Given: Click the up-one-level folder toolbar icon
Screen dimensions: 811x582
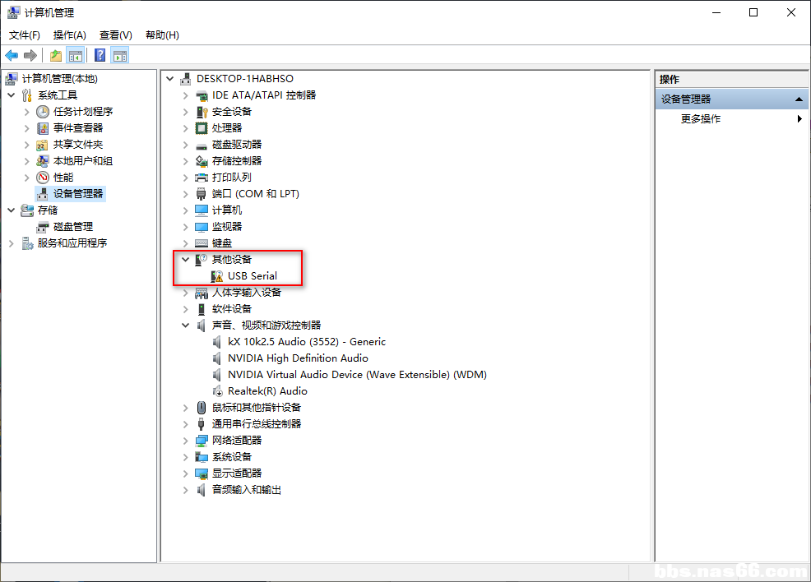Looking at the screenshot, I should coord(55,55).
